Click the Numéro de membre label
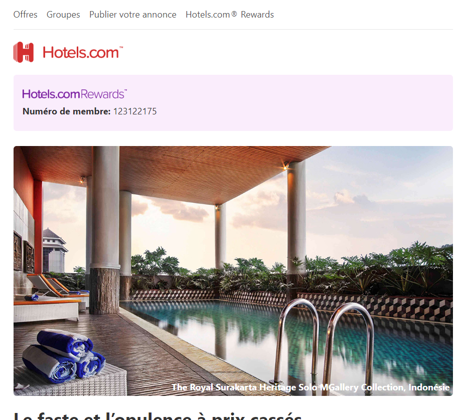The width and height of the screenshot is (466, 420). [x=67, y=111]
